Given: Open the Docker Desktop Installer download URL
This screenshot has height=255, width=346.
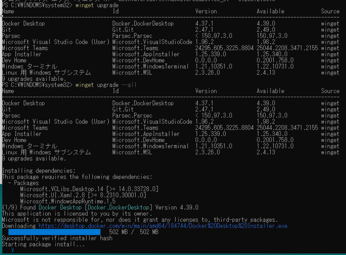Looking at the screenshot, I should point(163,226).
